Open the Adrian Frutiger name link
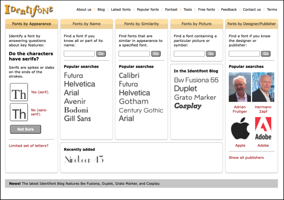 (240, 109)
